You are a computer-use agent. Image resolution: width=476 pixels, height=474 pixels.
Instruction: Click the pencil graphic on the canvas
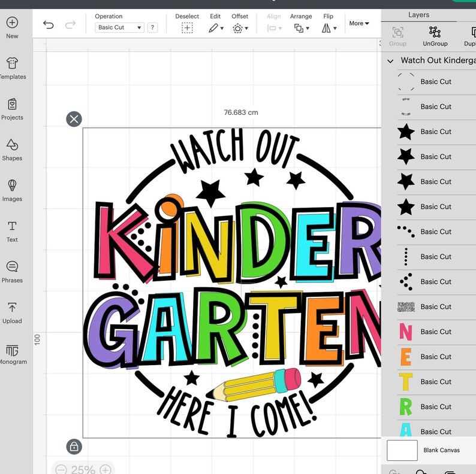pyautogui.click(x=254, y=384)
